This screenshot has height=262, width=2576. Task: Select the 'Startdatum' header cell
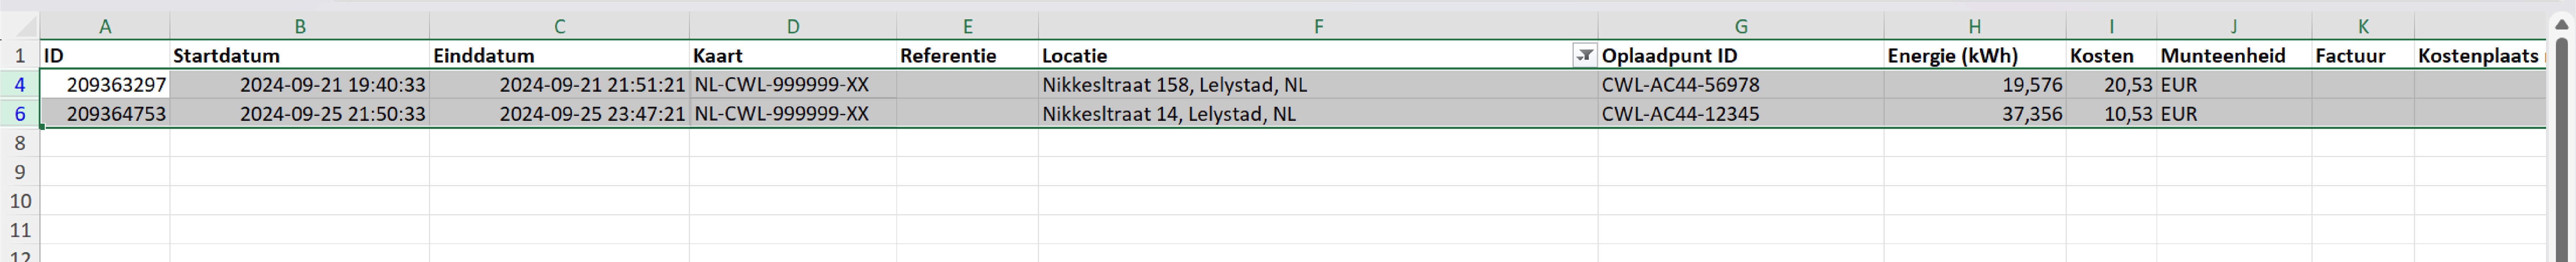pyautogui.click(x=300, y=56)
